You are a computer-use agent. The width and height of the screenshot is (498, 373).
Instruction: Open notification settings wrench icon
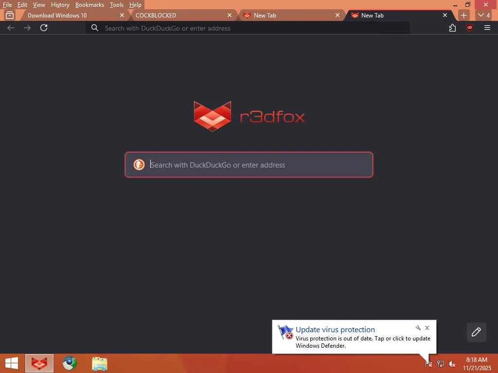tap(418, 328)
